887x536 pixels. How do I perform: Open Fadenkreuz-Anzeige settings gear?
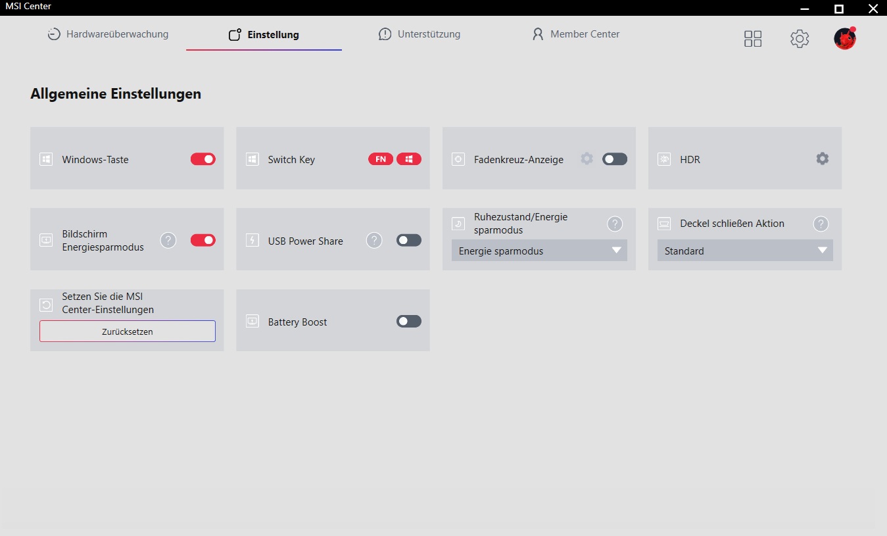tap(587, 158)
